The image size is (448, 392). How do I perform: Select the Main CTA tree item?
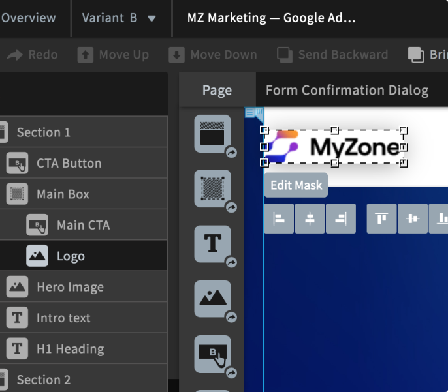pyautogui.click(x=83, y=225)
